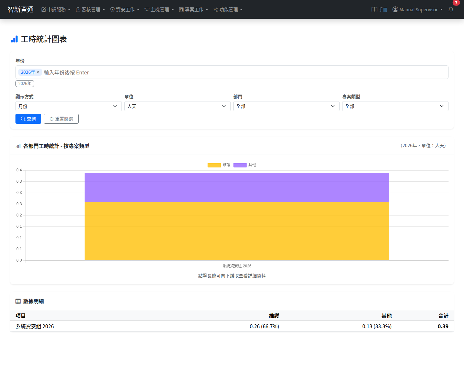This screenshot has width=464, height=374.
Task: Open the 專案類型 dropdown
Action: click(395, 106)
